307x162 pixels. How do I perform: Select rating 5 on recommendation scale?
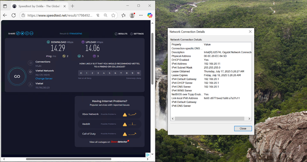110,73
